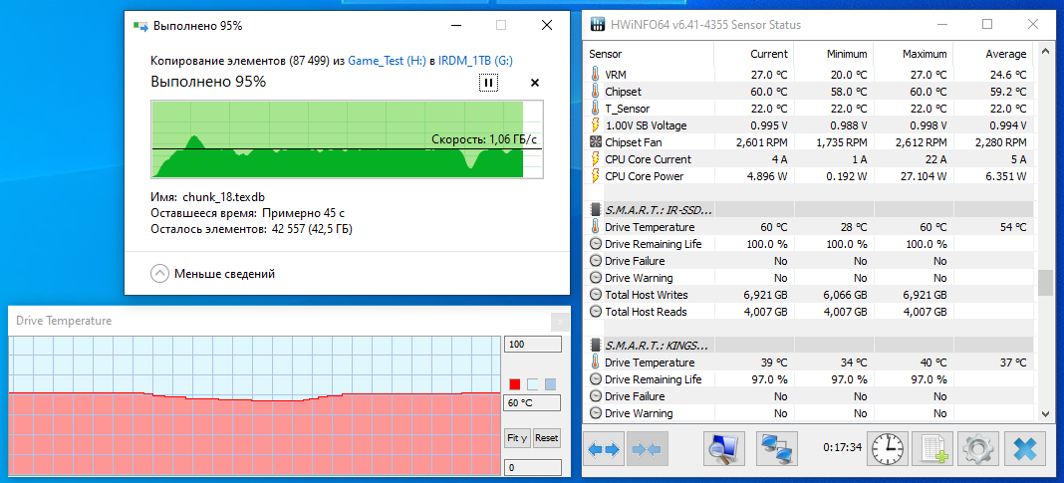Screen dimensions: 1064x483
Task: Select Kingston Drive Temperature row at 39 °C
Action: pyautogui.click(x=810, y=362)
